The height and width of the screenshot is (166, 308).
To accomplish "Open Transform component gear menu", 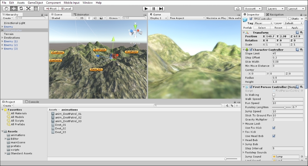I will coord(302,32).
